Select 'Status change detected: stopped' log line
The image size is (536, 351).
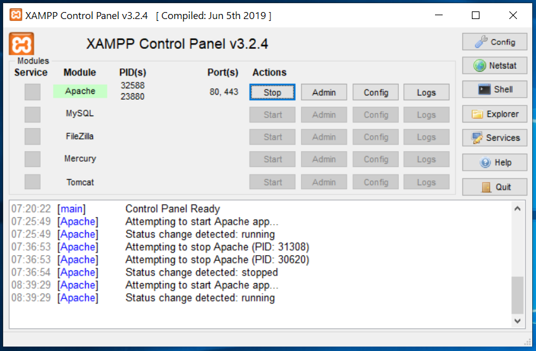pos(202,272)
